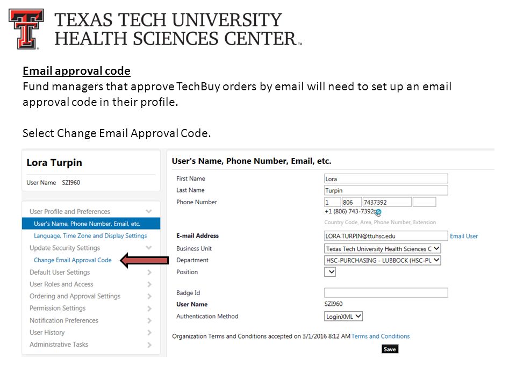The image size is (516, 387).
Task: Click the Save button
Action: point(390,349)
